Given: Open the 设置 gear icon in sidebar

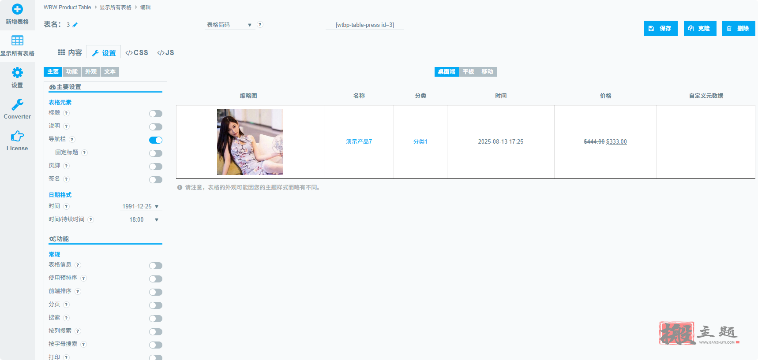Looking at the screenshot, I should point(17,72).
